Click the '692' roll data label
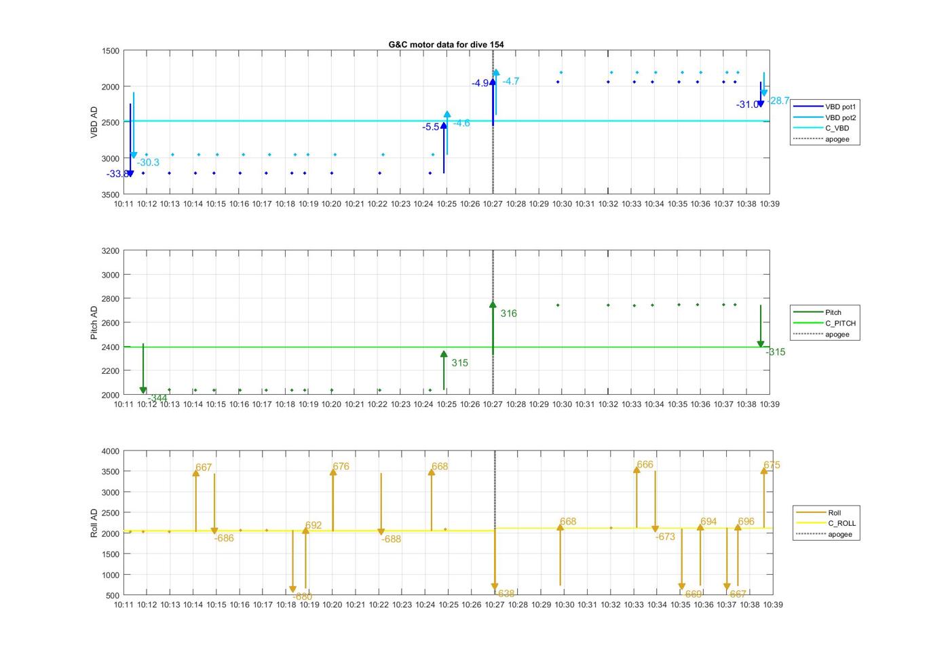 313,525
